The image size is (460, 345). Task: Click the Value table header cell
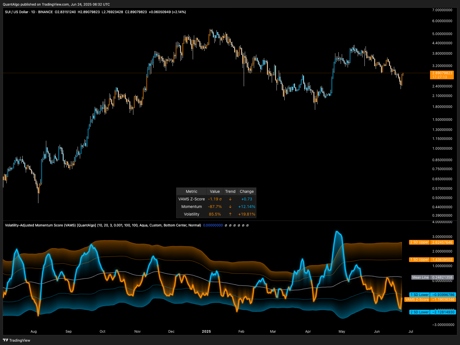pyautogui.click(x=215, y=191)
